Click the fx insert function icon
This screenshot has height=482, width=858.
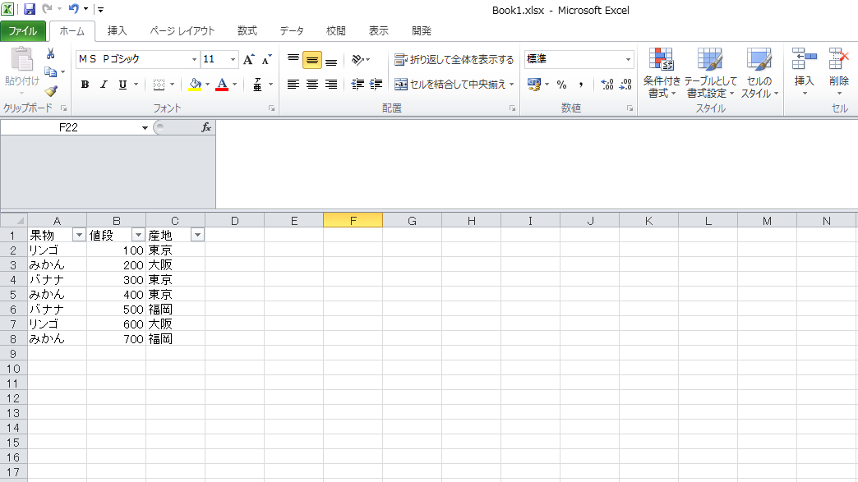[x=206, y=127]
